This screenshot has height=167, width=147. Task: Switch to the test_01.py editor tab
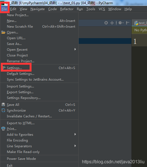[x=139, y=23]
